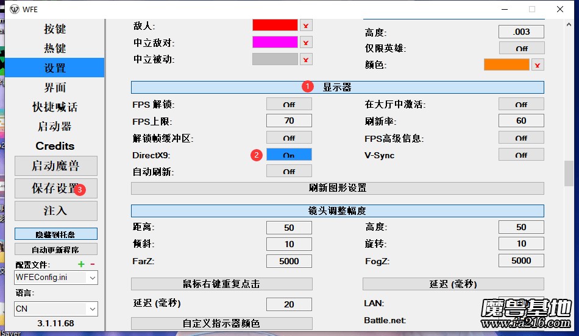579x336 pixels.
Task: Click the 刷新图形设置 button
Action: 337,188
